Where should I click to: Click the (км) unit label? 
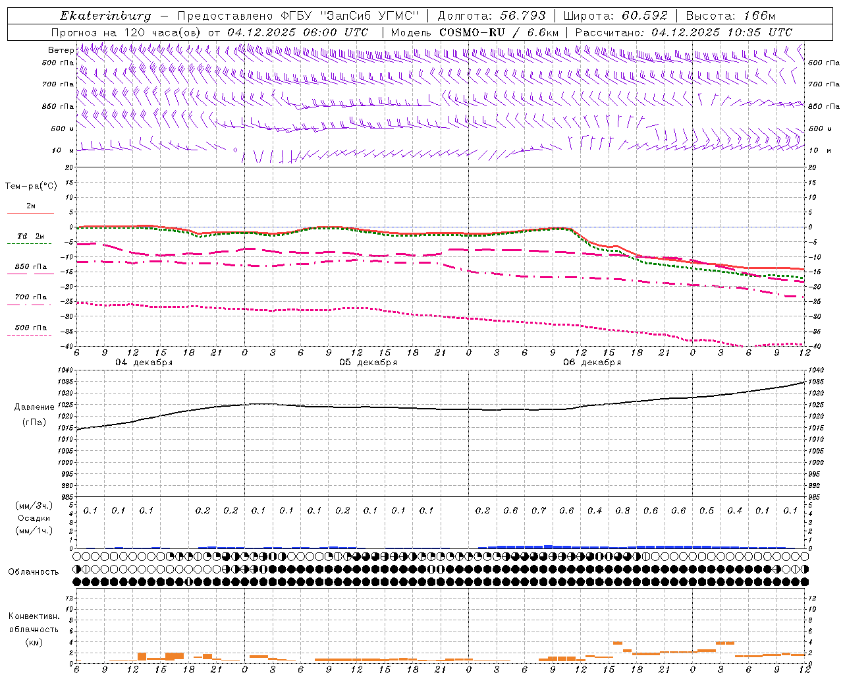click(x=34, y=642)
